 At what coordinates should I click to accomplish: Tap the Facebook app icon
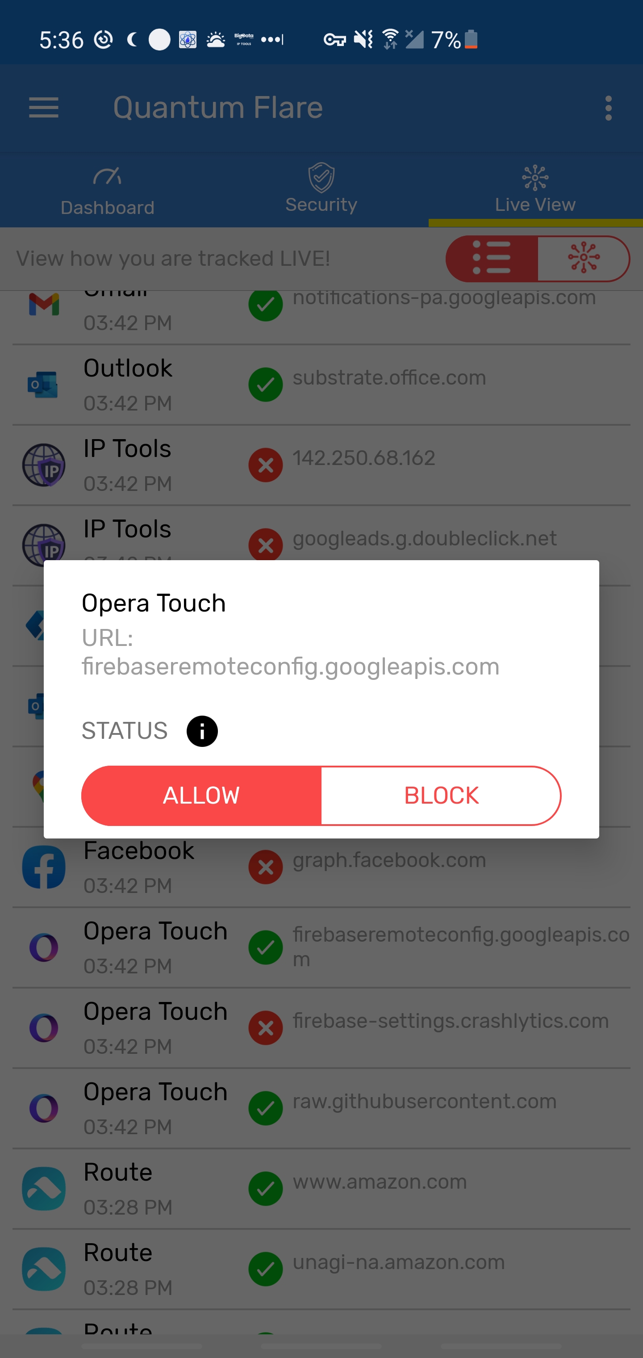coord(44,867)
